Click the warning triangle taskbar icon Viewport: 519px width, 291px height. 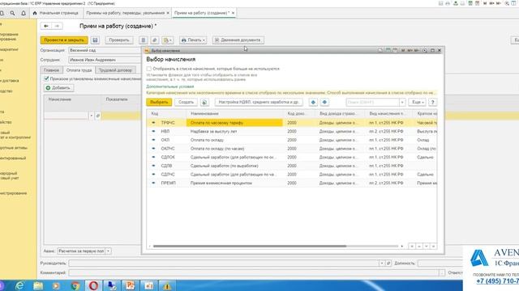167,285
